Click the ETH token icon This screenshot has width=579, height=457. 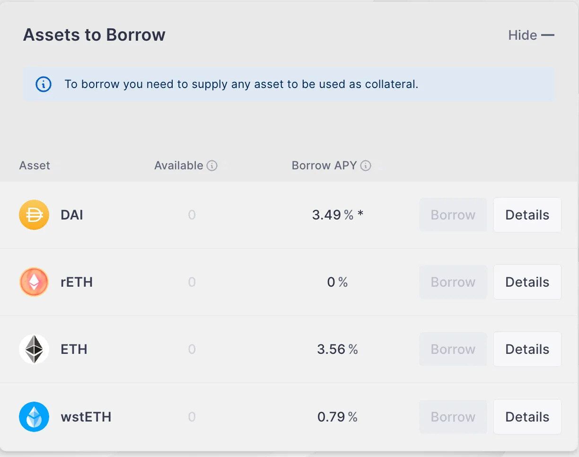click(34, 349)
